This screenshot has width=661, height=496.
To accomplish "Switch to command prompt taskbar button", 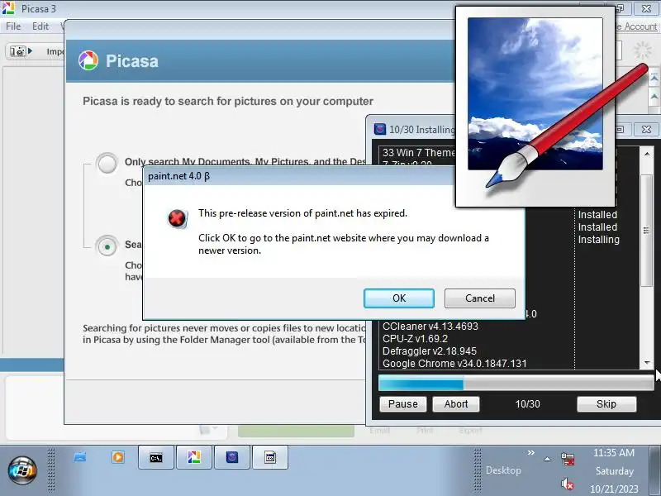I will [x=156, y=458].
